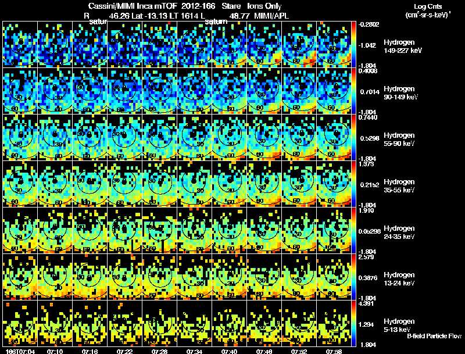This screenshot has width=465, height=354.
Task: Click the 07:46 time axis label
Action: (x=264, y=352)
